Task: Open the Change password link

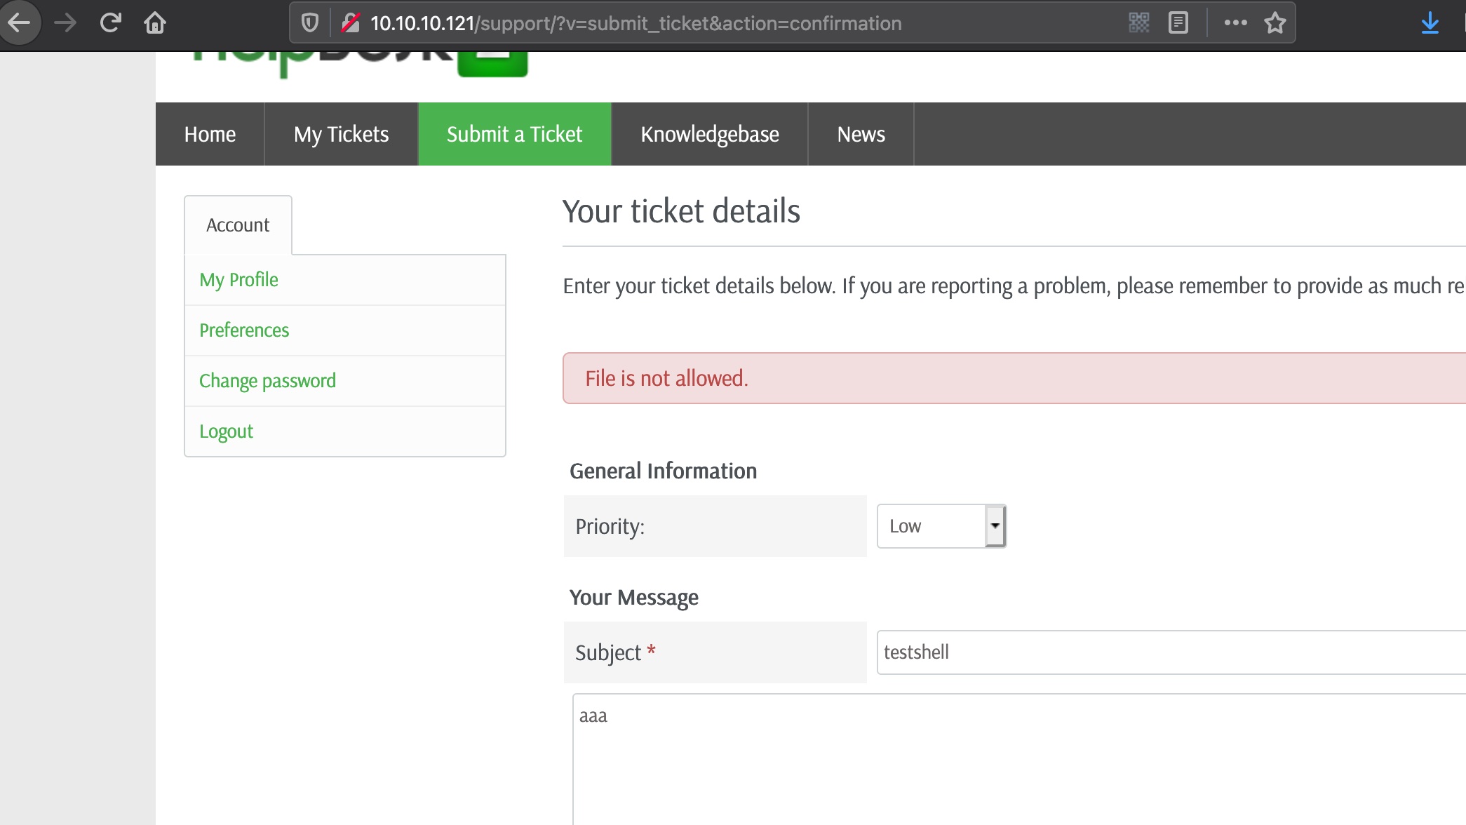Action: pyautogui.click(x=267, y=381)
